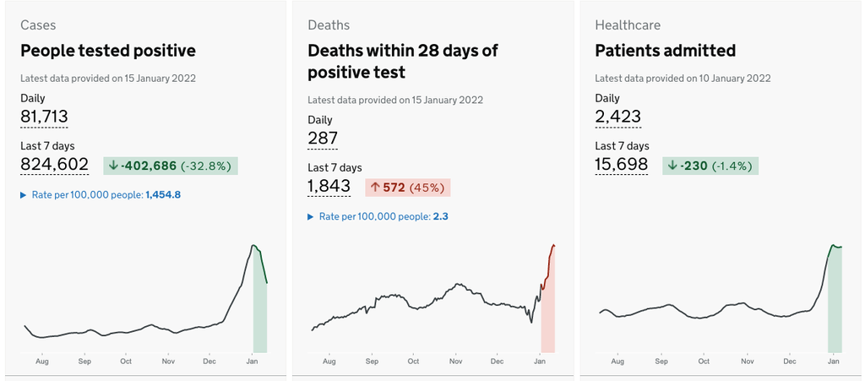Open the People tested positive heading
The image size is (865, 381).
click(108, 51)
